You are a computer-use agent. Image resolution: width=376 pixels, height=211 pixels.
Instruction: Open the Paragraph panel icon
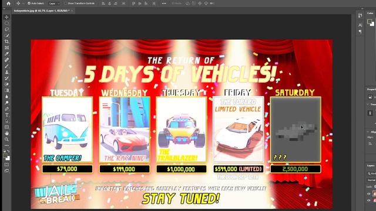point(360,31)
